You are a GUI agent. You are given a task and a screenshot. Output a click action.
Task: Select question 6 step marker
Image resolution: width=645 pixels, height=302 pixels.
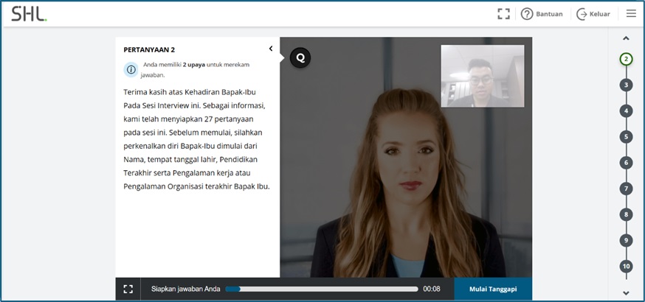coord(626,163)
